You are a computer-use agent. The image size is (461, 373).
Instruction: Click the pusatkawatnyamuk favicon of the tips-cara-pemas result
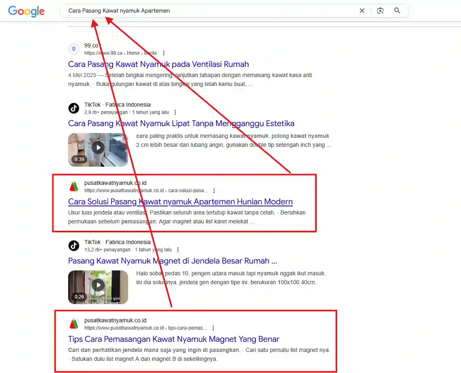[x=74, y=324]
